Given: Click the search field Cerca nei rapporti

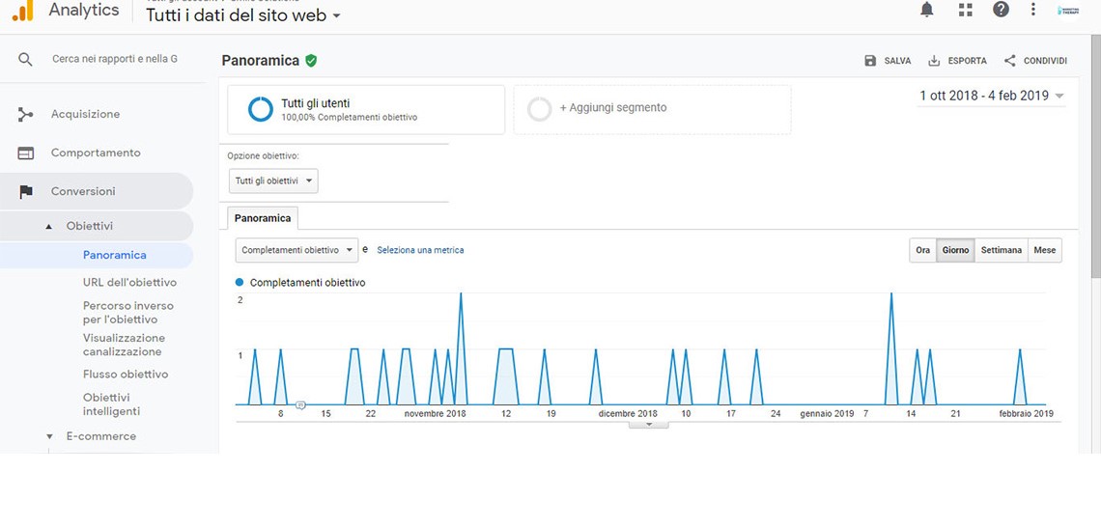Looking at the screenshot, I should [x=115, y=60].
